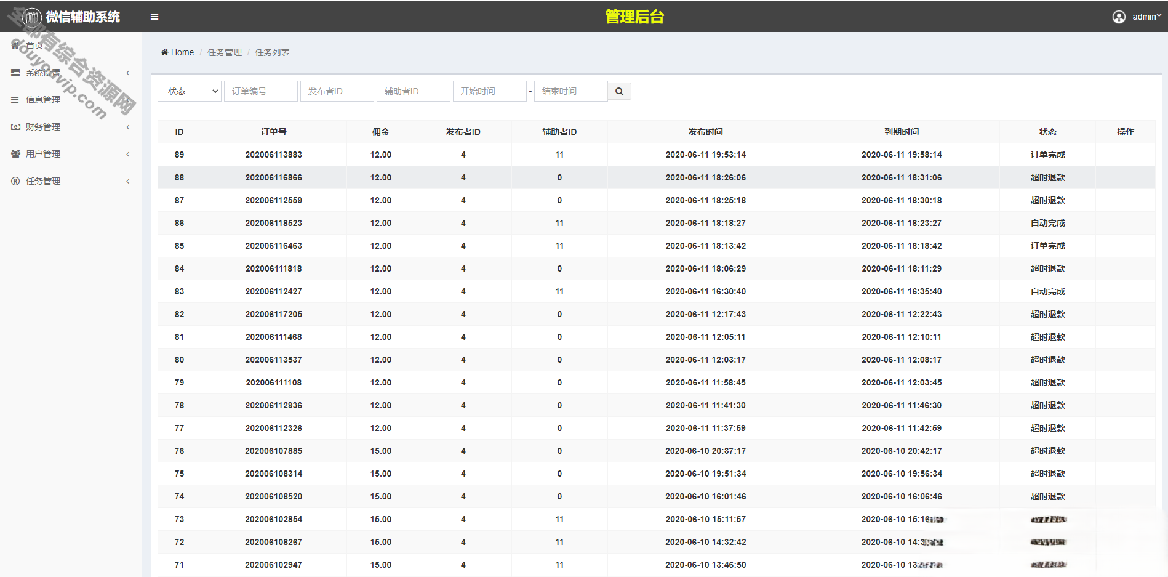Click the admin user avatar icon
Image resolution: width=1168 pixels, height=577 pixels.
click(x=1119, y=17)
